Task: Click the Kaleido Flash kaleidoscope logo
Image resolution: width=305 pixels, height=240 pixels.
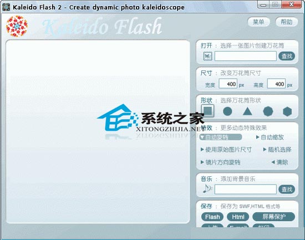Action: (17, 26)
